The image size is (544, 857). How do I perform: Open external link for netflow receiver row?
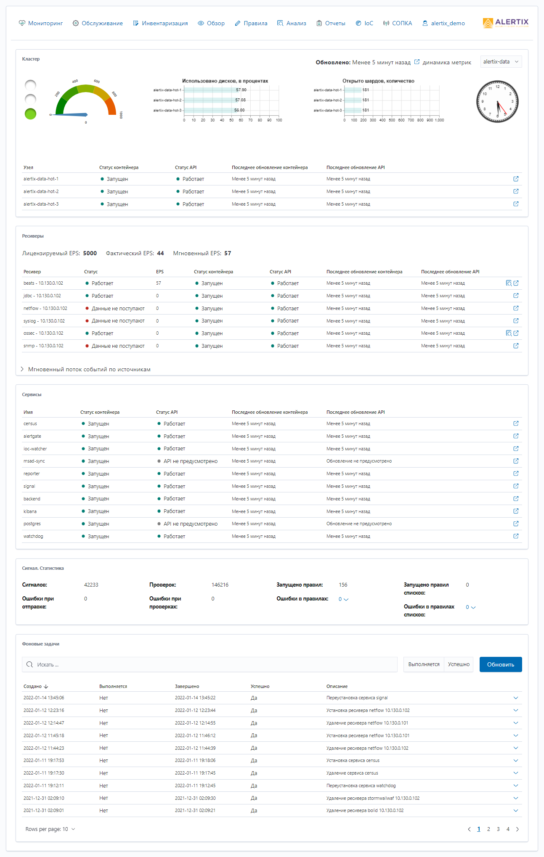tap(516, 308)
